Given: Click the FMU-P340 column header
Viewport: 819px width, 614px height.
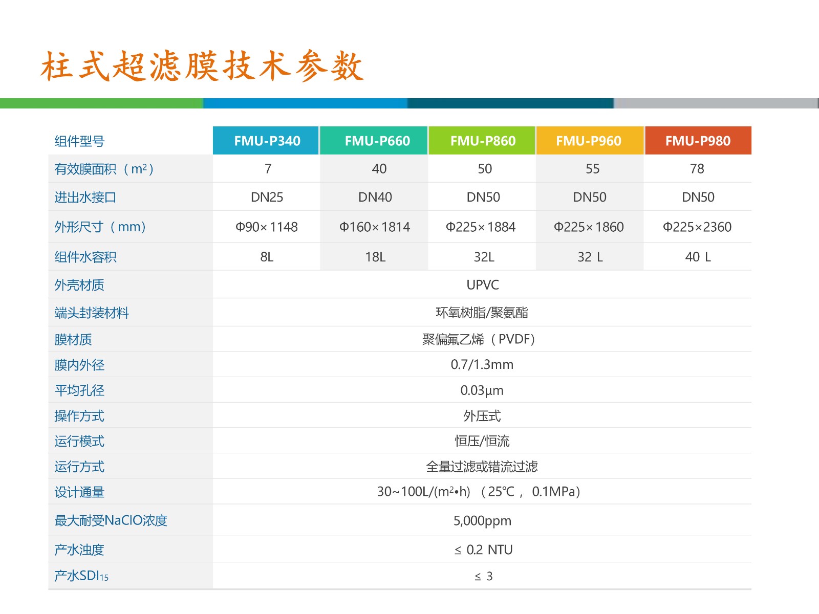Looking at the screenshot, I should click(267, 141).
